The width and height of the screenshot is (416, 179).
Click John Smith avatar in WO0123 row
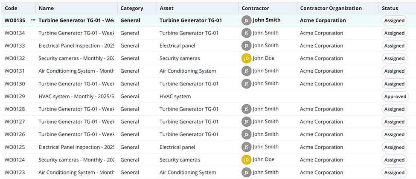click(x=246, y=173)
